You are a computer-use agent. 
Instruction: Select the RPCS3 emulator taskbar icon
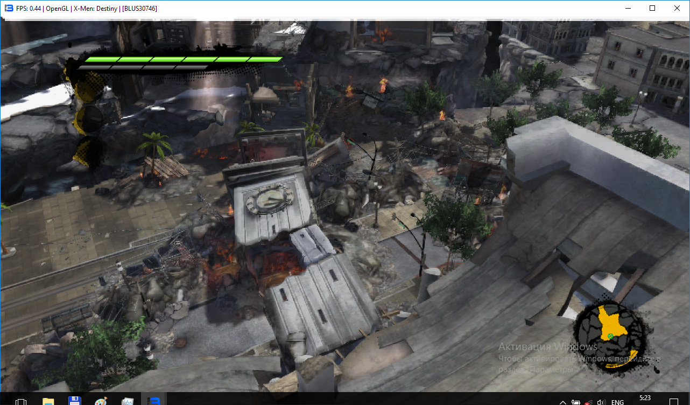click(154, 401)
